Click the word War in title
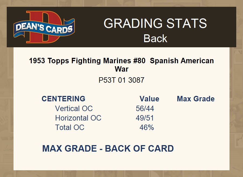 [x=122, y=69]
